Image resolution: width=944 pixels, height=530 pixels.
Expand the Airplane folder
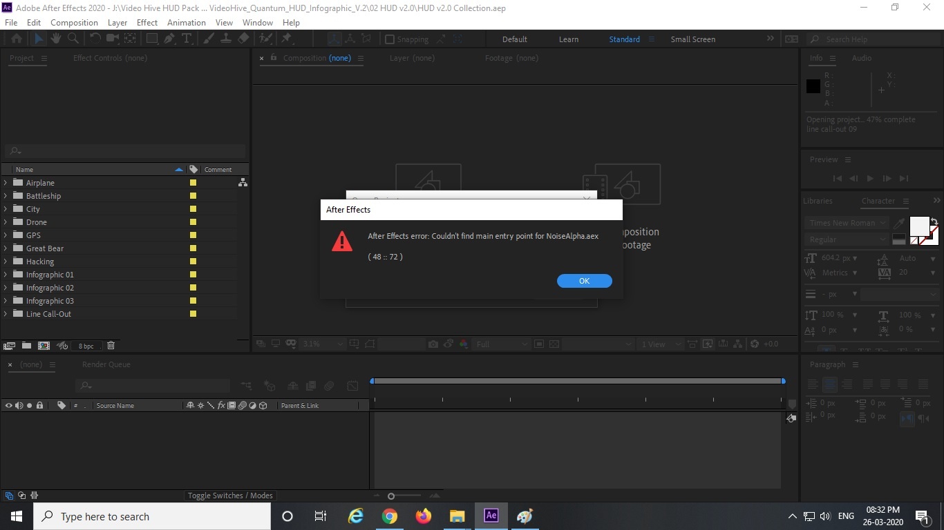[6, 183]
